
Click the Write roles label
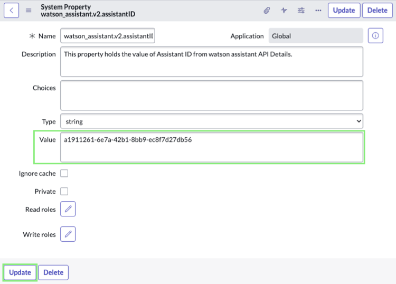[x=39, y=234]
